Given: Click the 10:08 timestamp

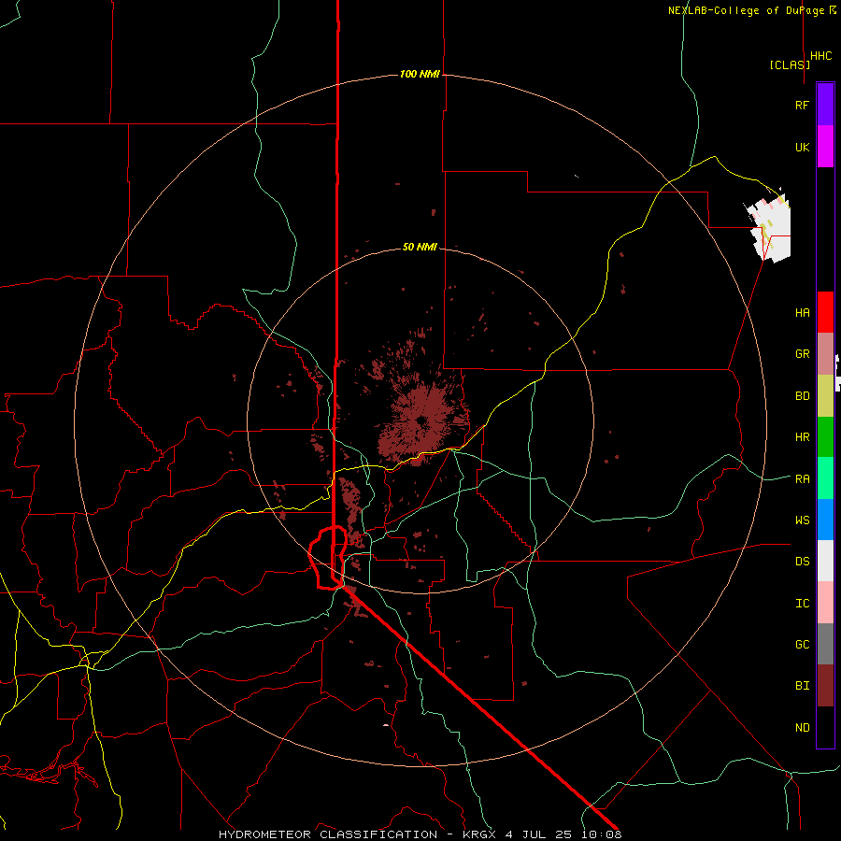Looking at the screenshot, I should (602, 834).
